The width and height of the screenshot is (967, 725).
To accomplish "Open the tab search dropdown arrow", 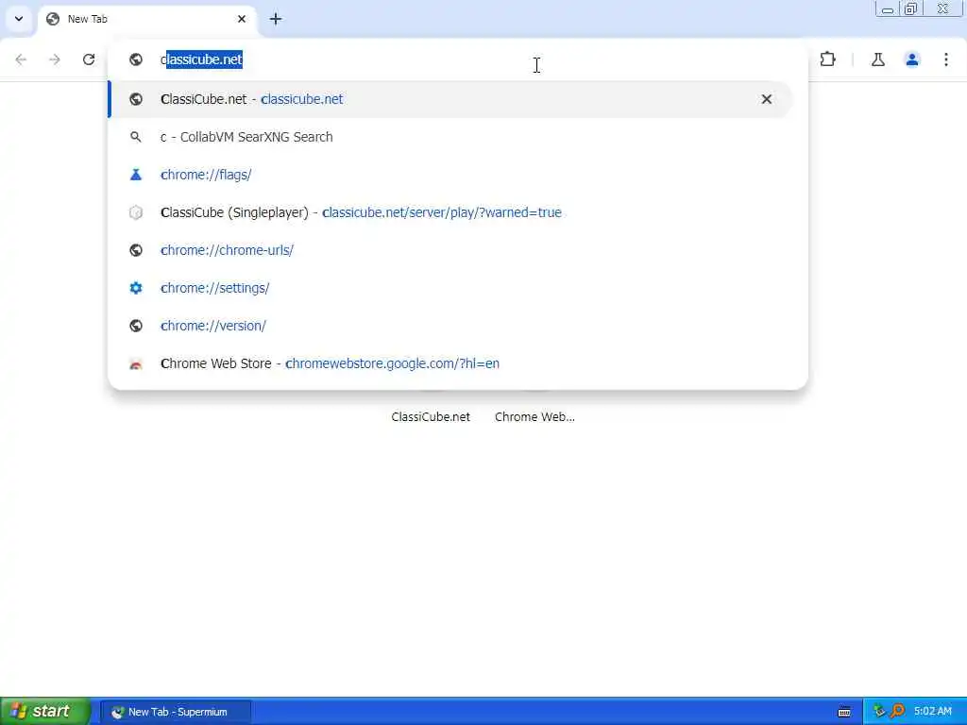I will tap(19, 19).
